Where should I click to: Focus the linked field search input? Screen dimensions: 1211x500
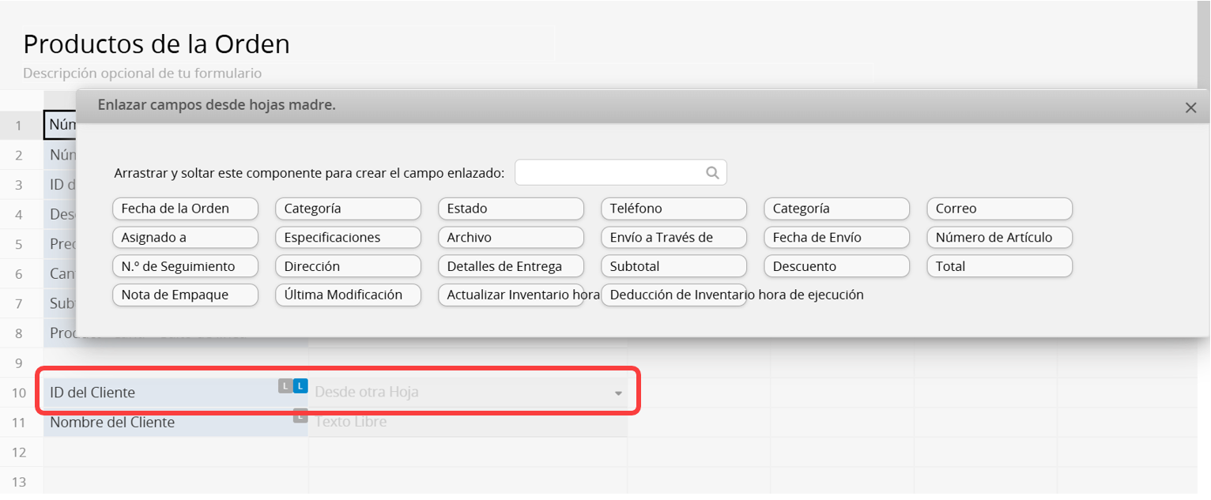609,173
